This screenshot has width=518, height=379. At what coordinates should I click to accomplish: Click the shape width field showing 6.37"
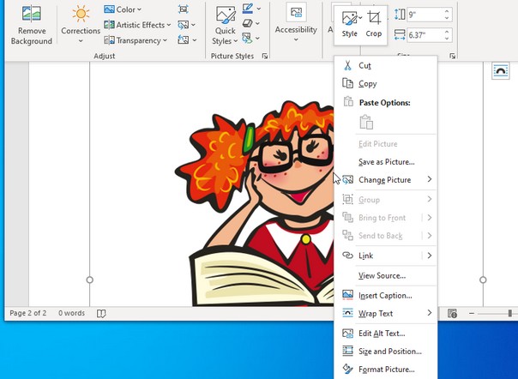[425, 35]
